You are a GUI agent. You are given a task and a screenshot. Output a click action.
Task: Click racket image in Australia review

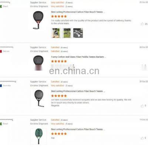[39, 98]
